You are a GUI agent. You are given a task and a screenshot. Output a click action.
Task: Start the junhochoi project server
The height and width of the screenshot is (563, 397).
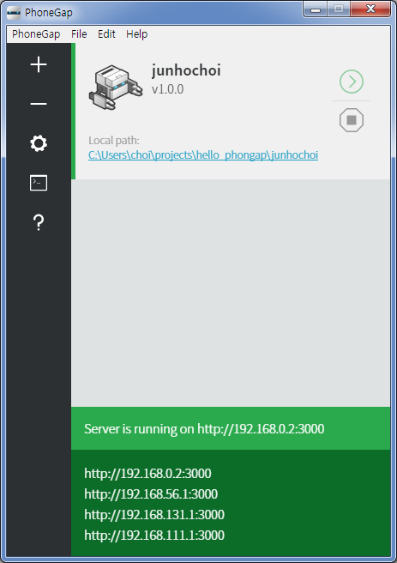[x=352, y=82]
